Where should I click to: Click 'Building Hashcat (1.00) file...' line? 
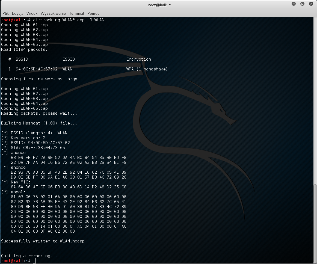39,123
